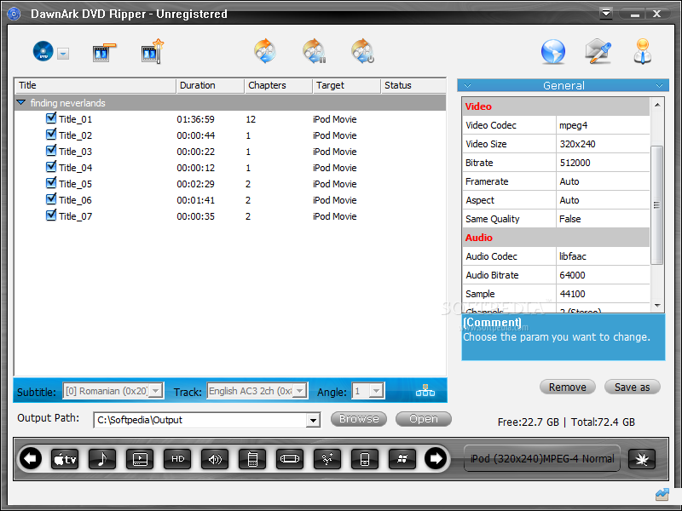This screenshot has height=511, width=682.
Task: Uncheck the Title_06 checkbox
Action: [51, 199]
